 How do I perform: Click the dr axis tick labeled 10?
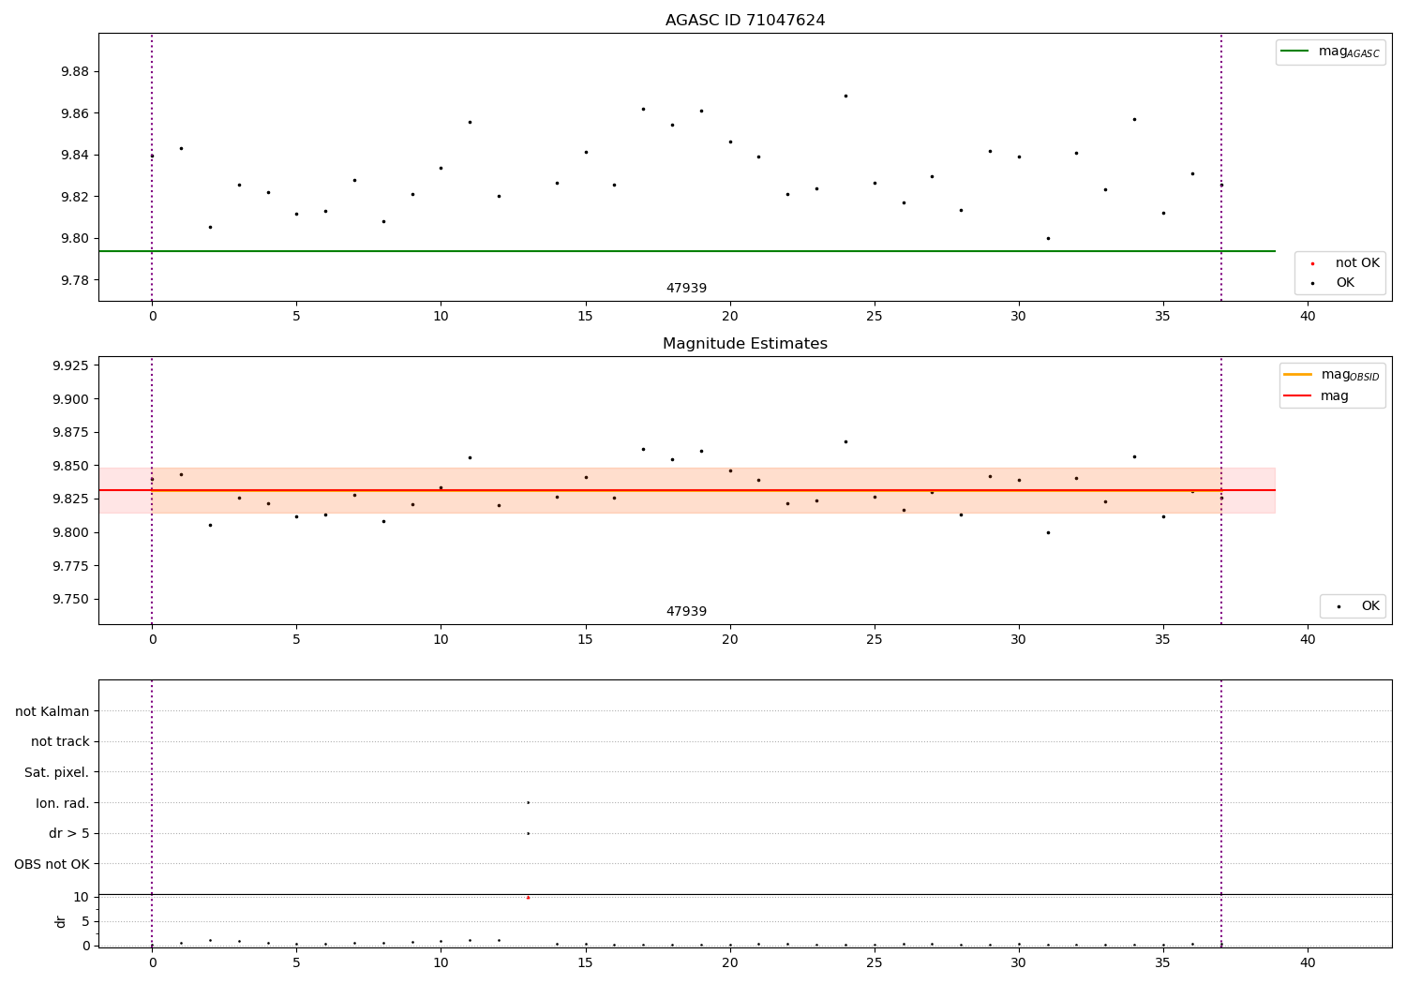(82, 897)
